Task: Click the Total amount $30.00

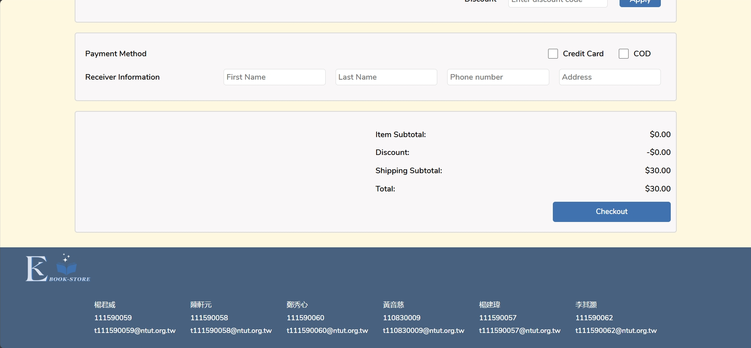Action: (x=657, y=189)
